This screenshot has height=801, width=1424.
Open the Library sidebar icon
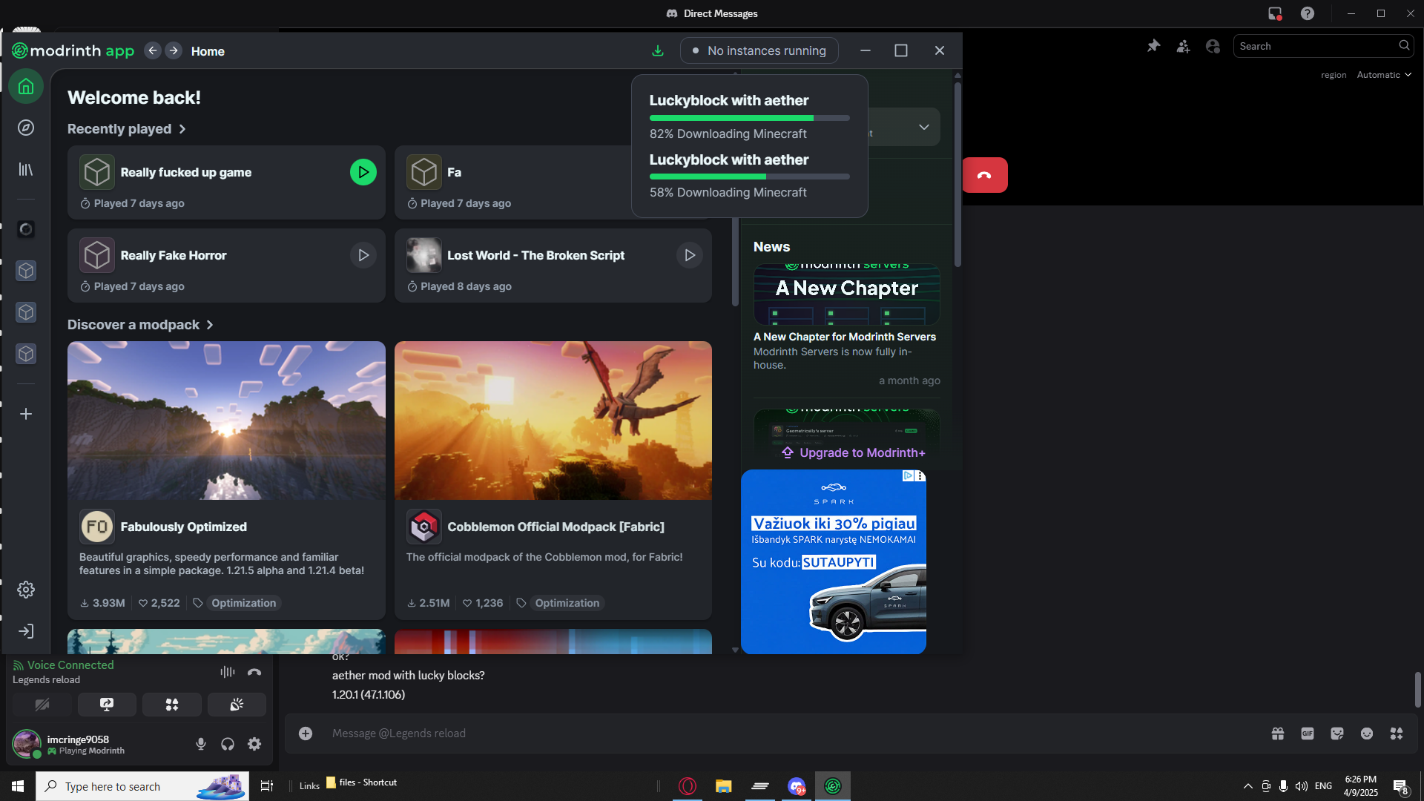pyautogui.click(x=26, y=170)
